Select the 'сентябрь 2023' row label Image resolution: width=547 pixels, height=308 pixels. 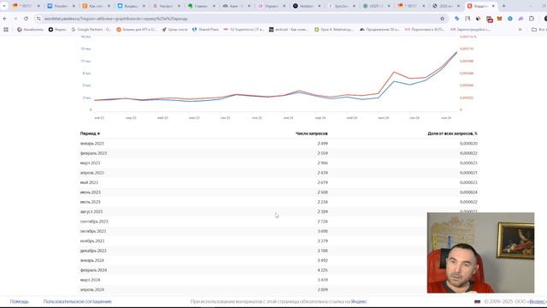click(x=94, y=222)
